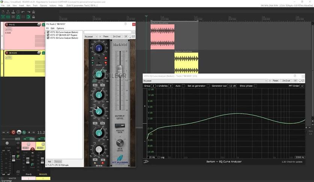
Task: Toggle grid lines toolbar icon
Action: click(23, 17)
